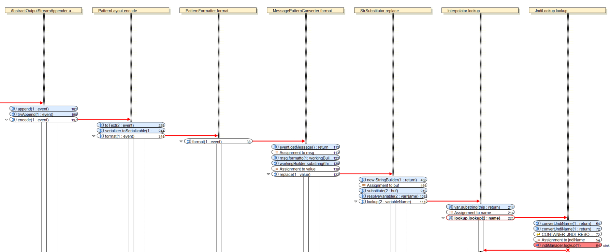This screenshot has height=252, width=611.
Task: Click the call icon on lookup.lookup(2 : name)
Action: [451, 218]
